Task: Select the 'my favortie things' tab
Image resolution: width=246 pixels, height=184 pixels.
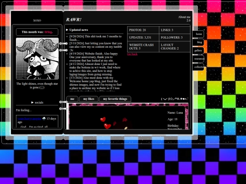Action: (115, 99)
